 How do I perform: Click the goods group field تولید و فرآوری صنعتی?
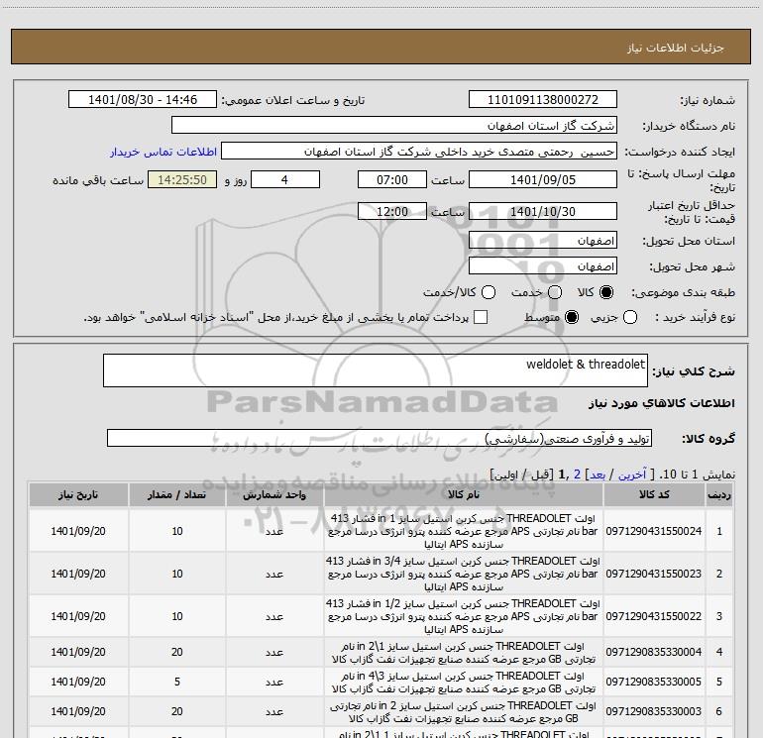click(x=380, y=438)
